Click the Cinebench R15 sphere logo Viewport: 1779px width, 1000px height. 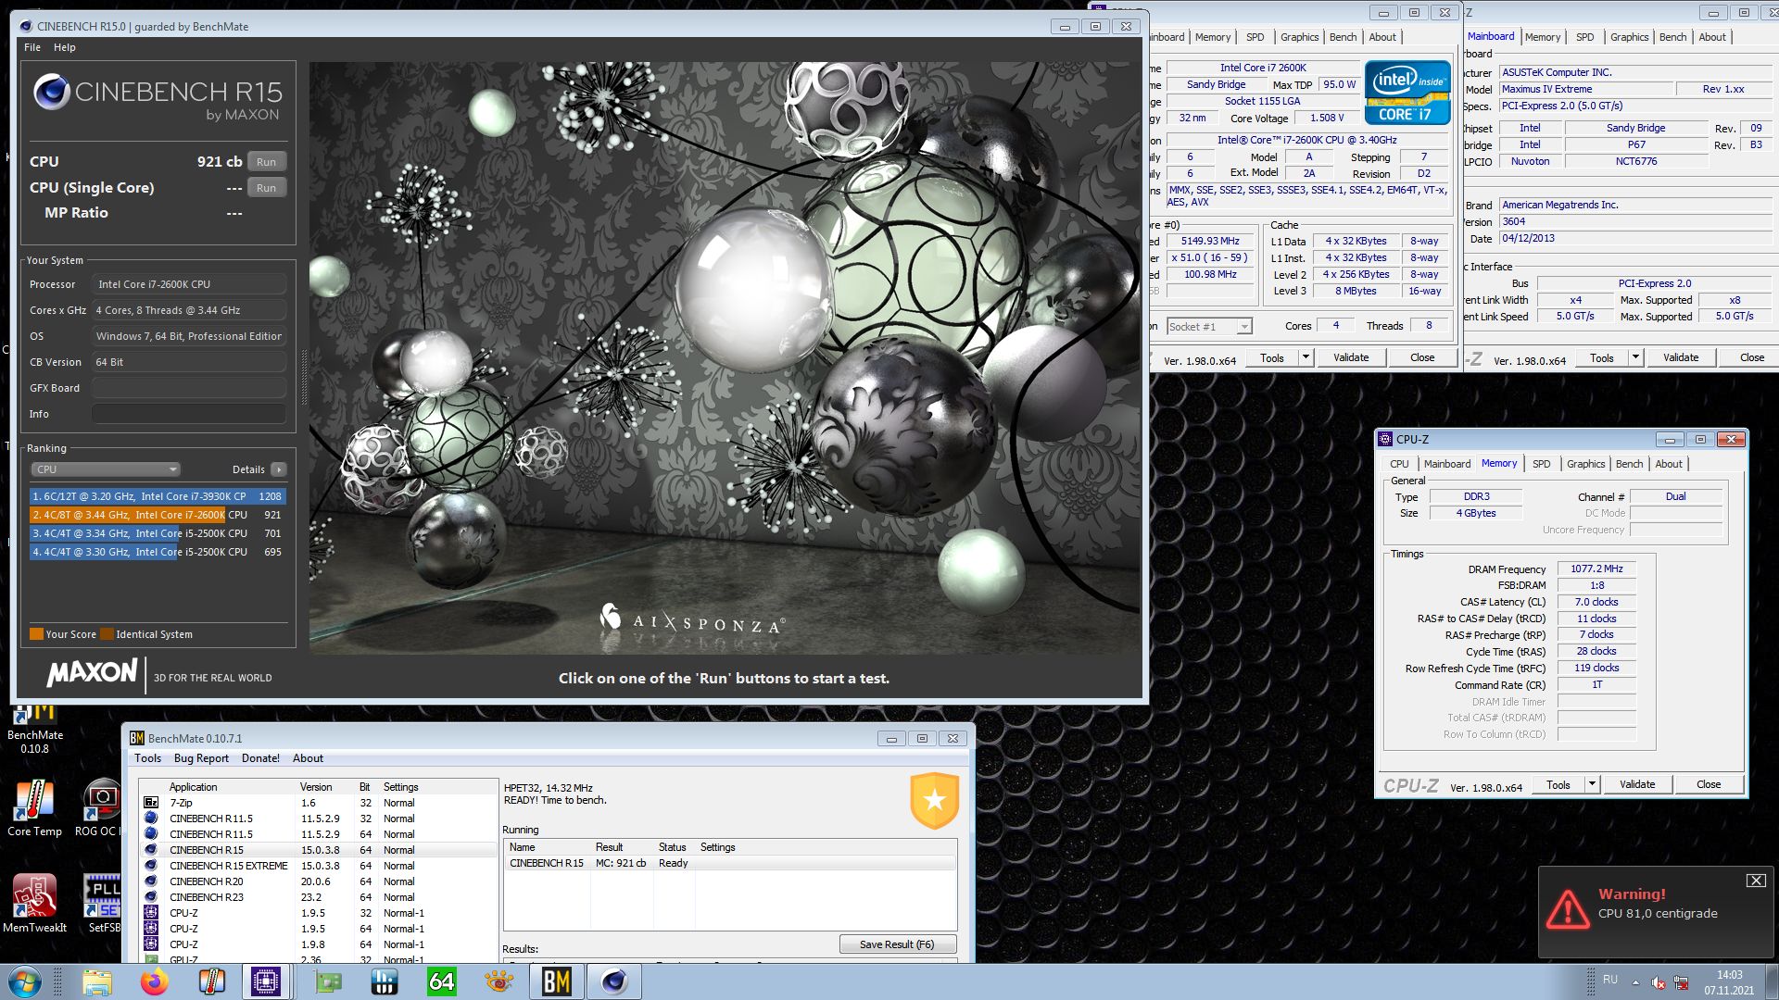pyautogui.click(x=52, y=92)
